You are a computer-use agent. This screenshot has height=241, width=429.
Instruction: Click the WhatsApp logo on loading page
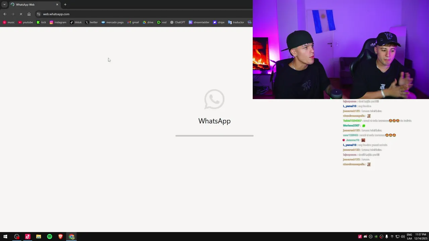(x=214, y=99)
